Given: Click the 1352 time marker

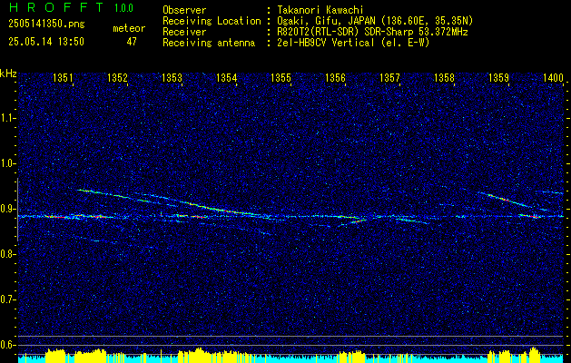Looking at the screenshot, I should 117,77.
